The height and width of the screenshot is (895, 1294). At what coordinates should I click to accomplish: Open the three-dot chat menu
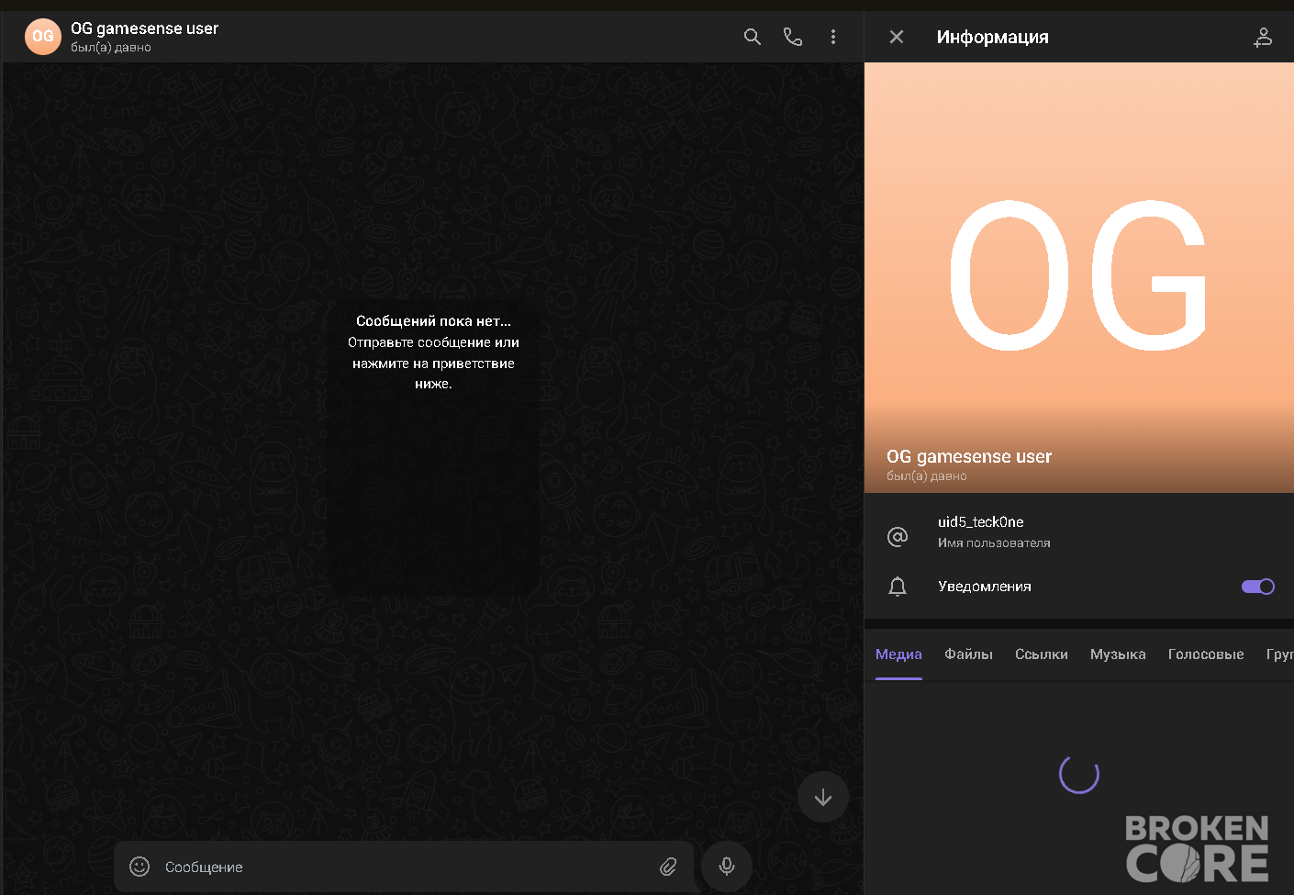tap(833, 37)
